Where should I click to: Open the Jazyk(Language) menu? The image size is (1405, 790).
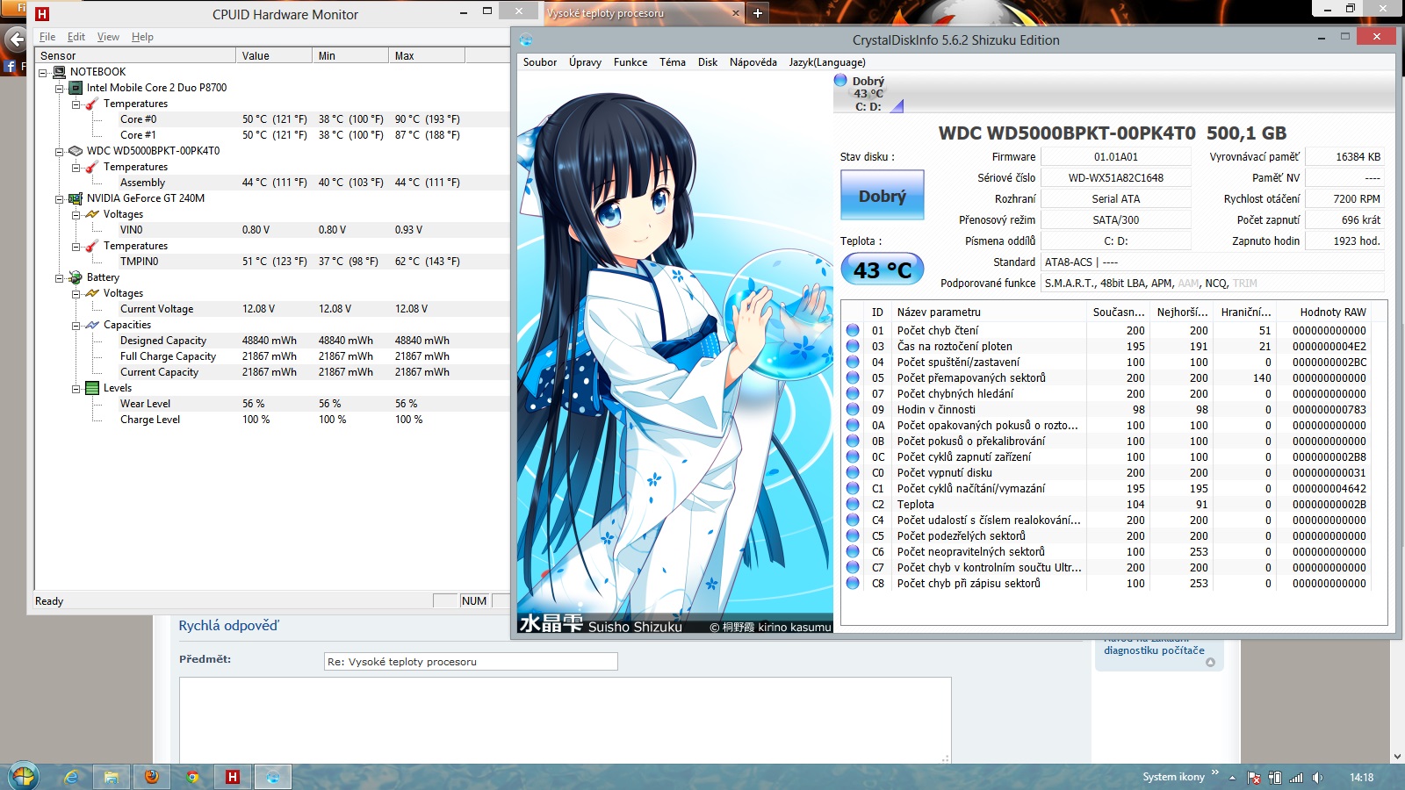[827, 62]
